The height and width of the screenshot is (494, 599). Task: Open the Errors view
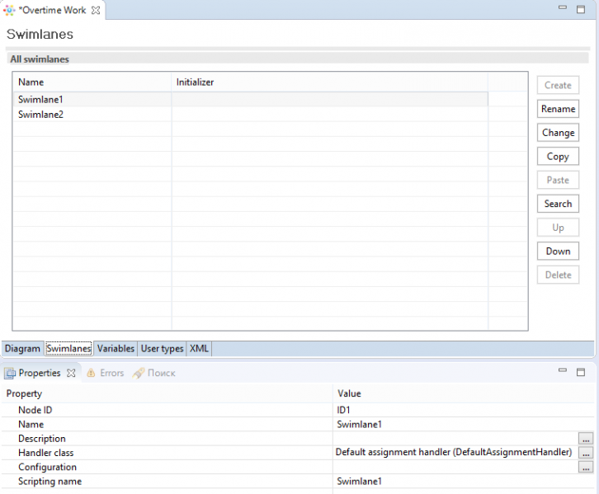point(105,373)
